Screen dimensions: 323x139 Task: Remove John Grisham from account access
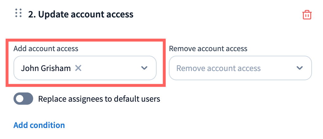pyautogui.click(x=78, y=68)
